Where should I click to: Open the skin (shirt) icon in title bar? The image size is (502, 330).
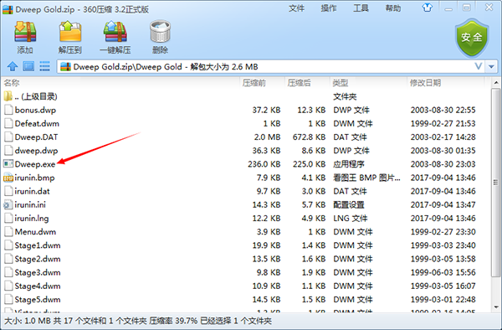[427, 8]
